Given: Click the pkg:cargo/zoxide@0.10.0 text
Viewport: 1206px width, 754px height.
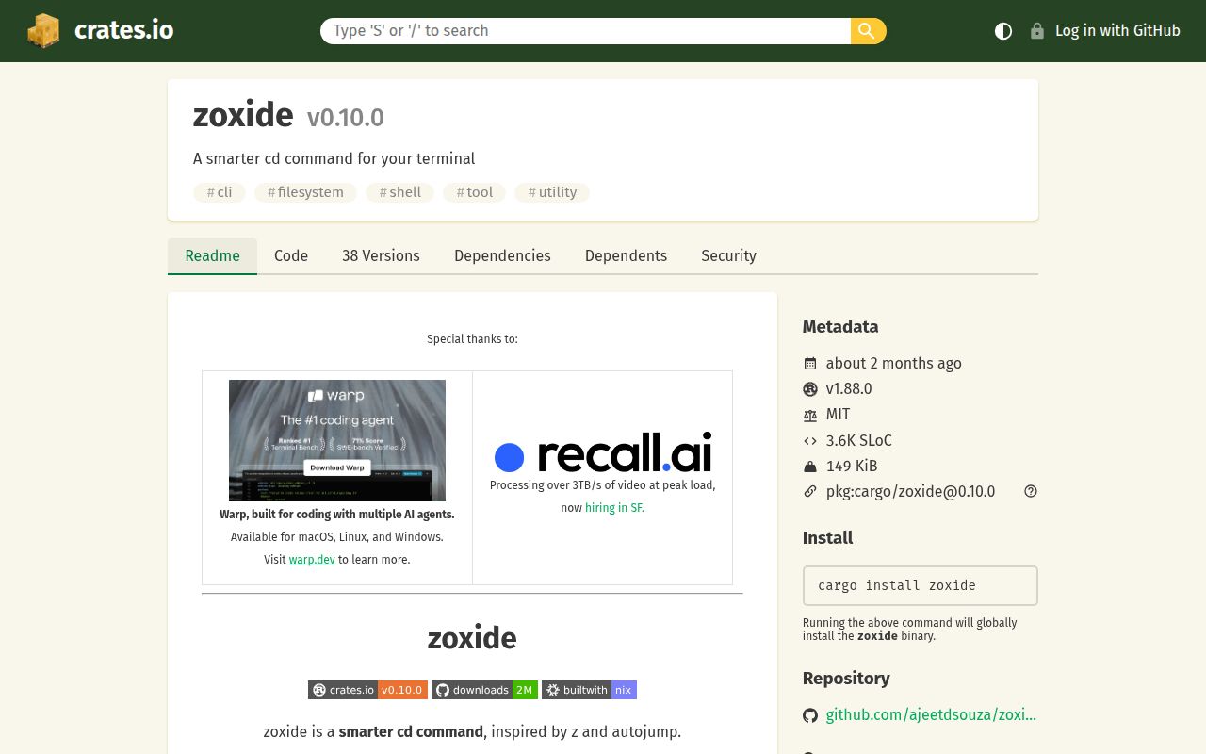Looking at the screenshot, I should tap(910, 491).
